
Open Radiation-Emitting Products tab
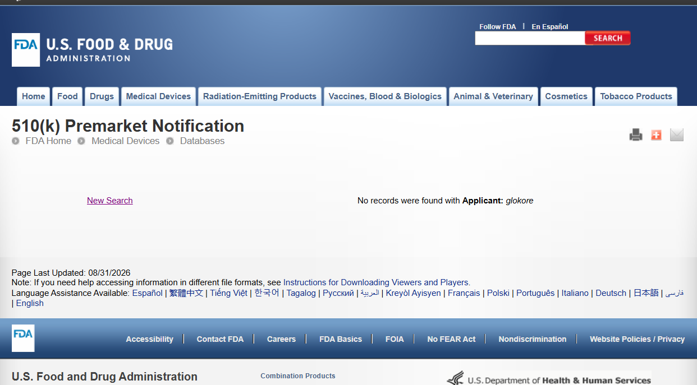click(x=260, y=96)
